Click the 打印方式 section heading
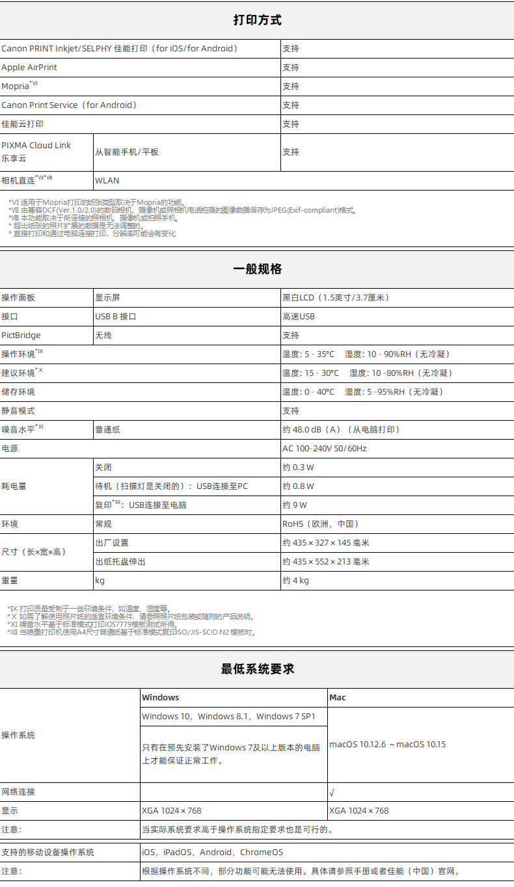 [x=257, y=20]
